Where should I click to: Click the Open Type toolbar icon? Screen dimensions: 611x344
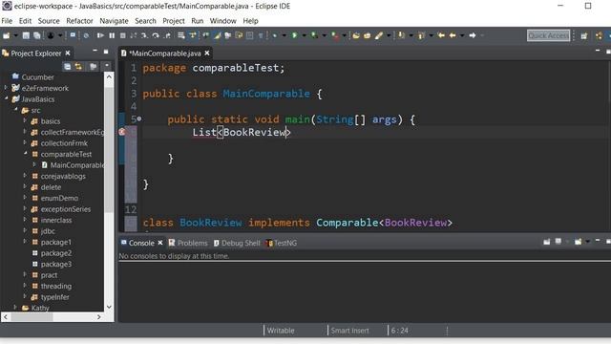[356, 35]
